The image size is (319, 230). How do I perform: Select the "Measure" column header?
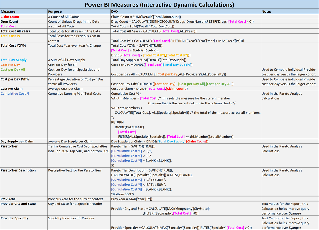click(24, 11)
